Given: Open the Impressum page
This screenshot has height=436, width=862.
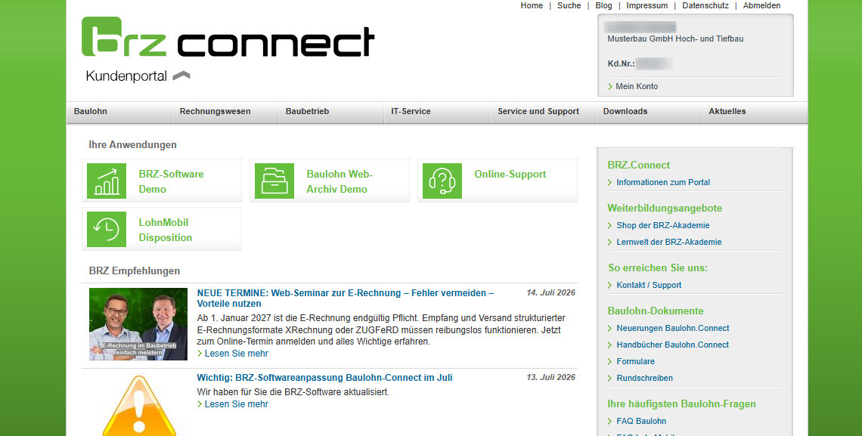Looking at the screenshot, I should point(647,5).
